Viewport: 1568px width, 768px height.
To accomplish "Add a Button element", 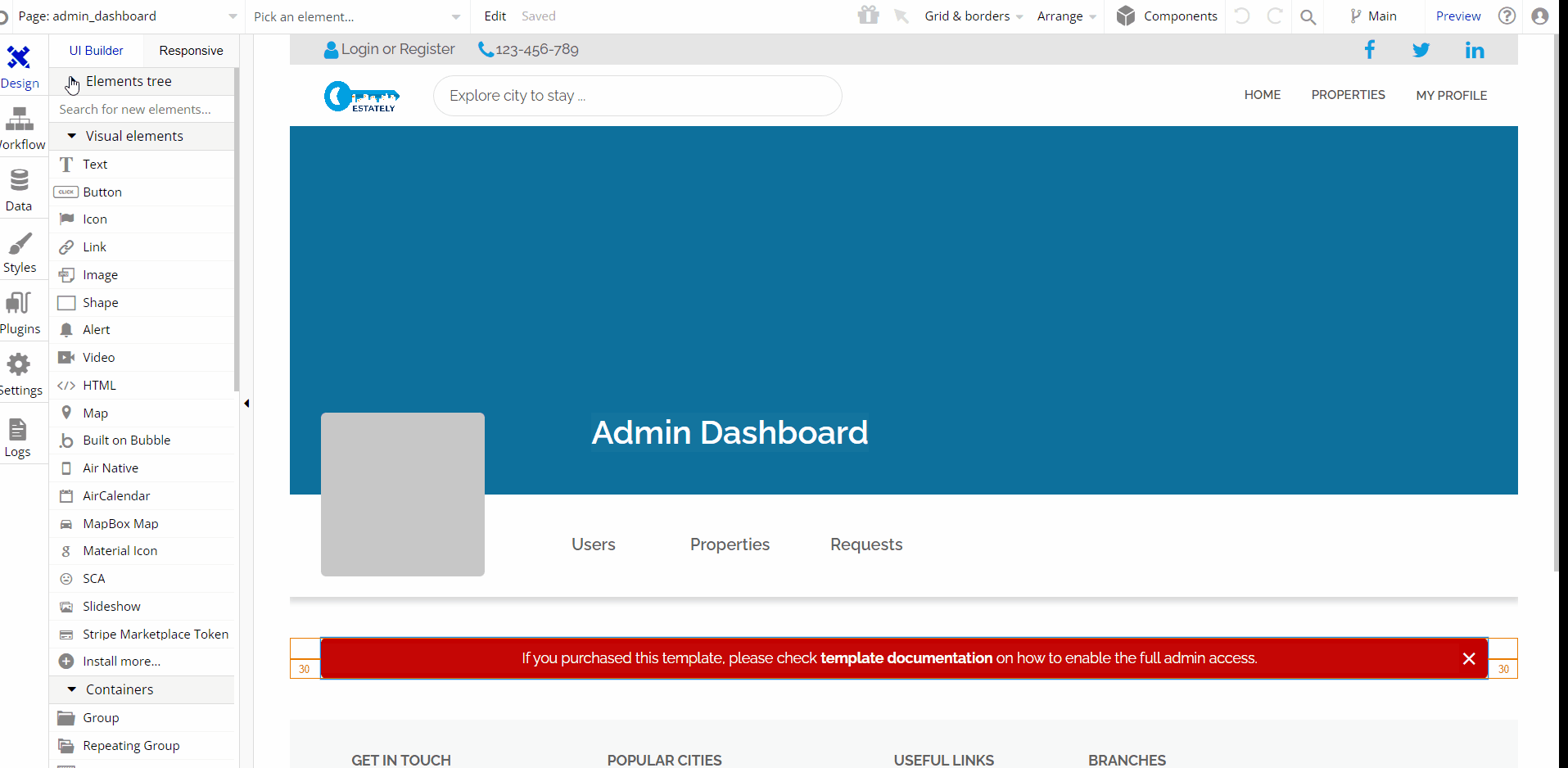I will point(142,192).
